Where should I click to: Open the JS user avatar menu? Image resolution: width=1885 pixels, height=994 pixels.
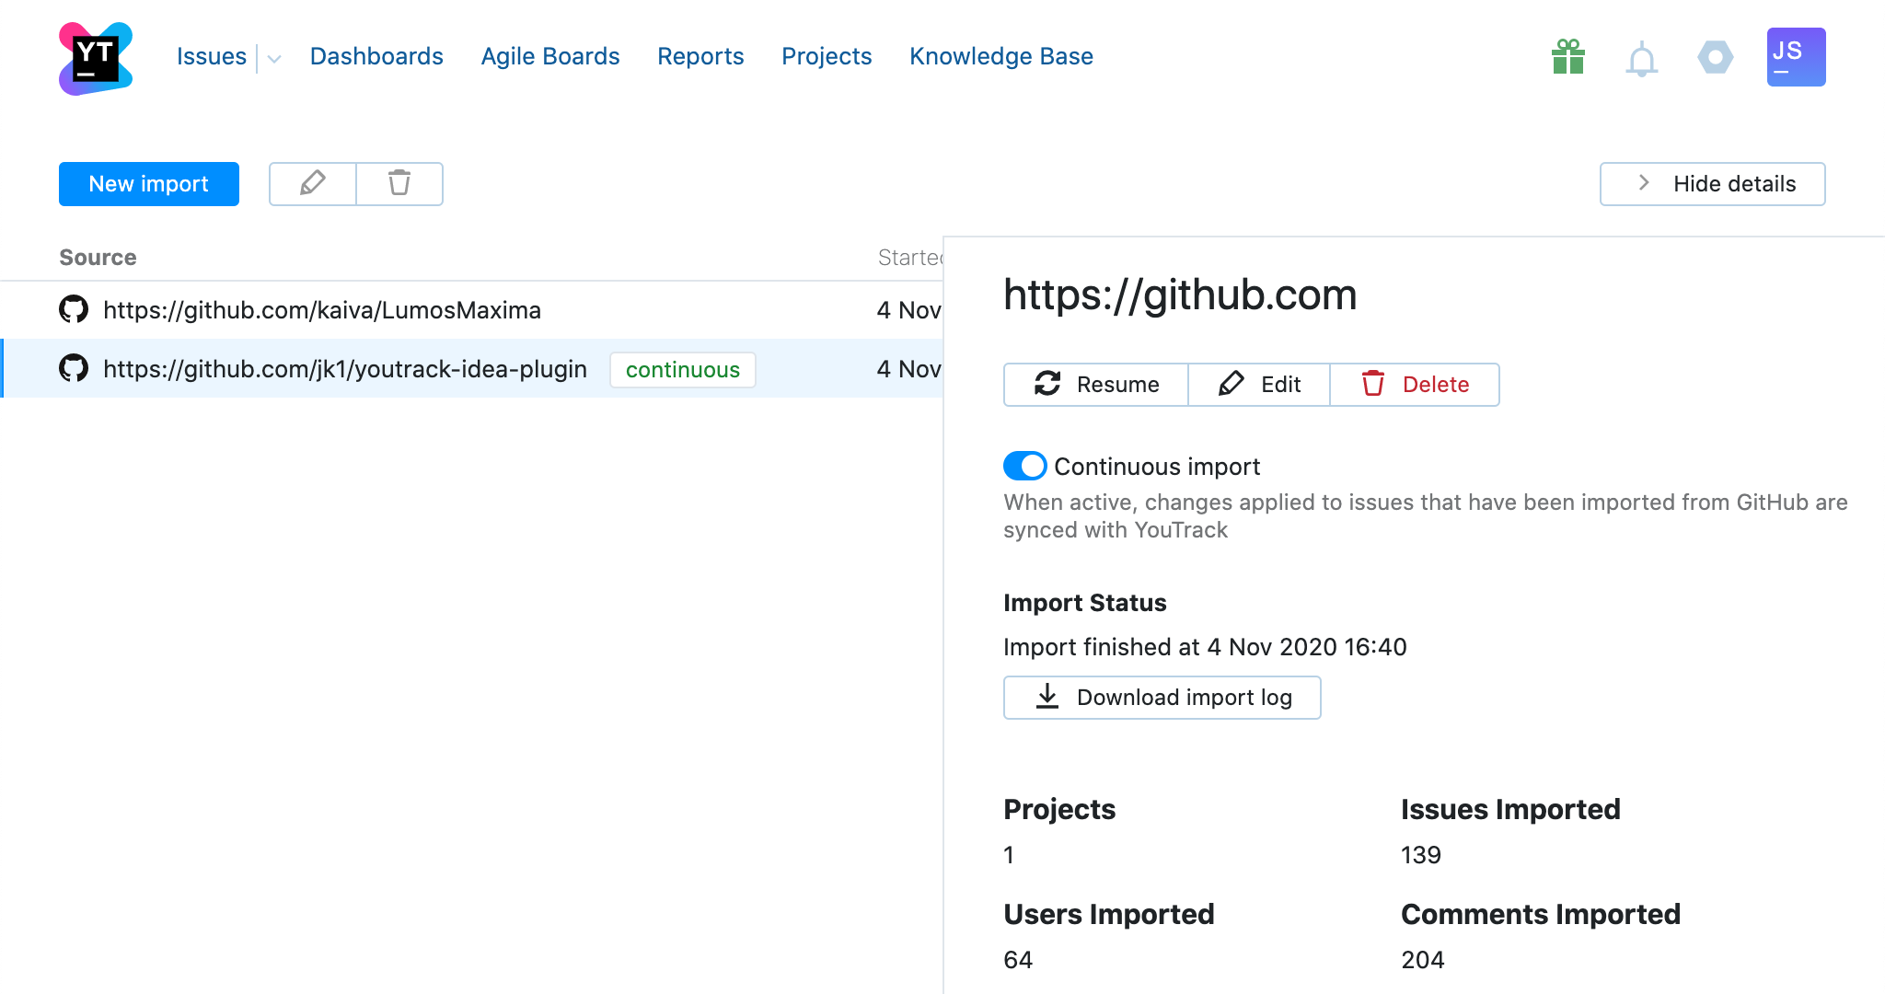pos(1795,57)
